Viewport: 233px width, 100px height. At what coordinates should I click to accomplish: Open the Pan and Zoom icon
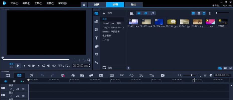point(141,75)
